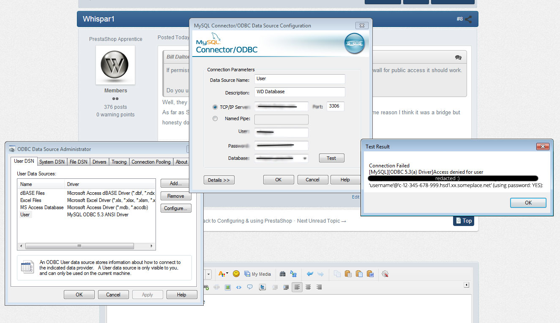Open the Drivers tab
The image size is (560, 323).
[99, 162]
